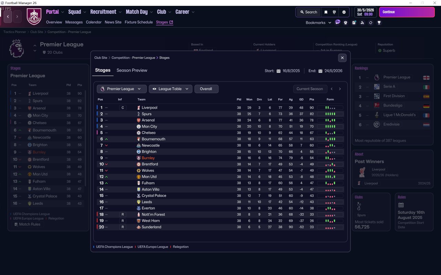Click the Chelsea crest in league table

tap(139, 133)
